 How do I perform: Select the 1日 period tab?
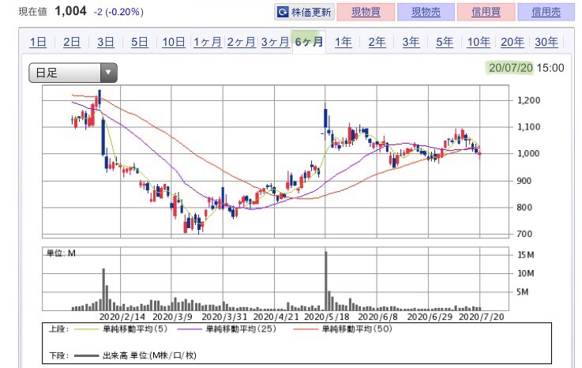[x=38, y=42]
